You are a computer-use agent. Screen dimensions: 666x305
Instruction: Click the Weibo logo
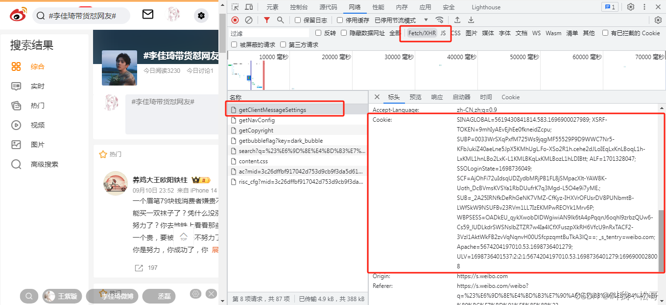click(18, 15)
